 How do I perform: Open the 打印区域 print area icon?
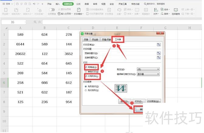point(39,10)
